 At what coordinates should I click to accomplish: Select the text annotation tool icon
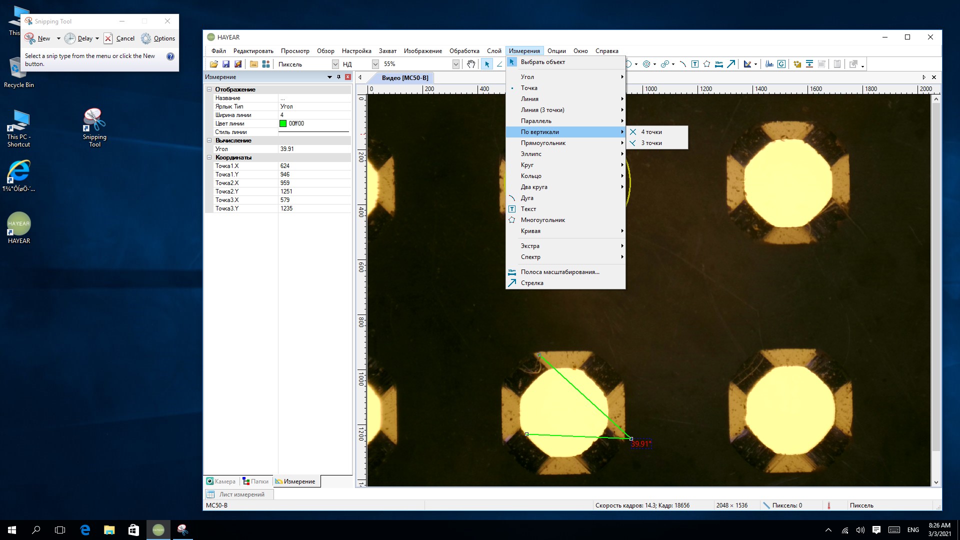(695, 64)
